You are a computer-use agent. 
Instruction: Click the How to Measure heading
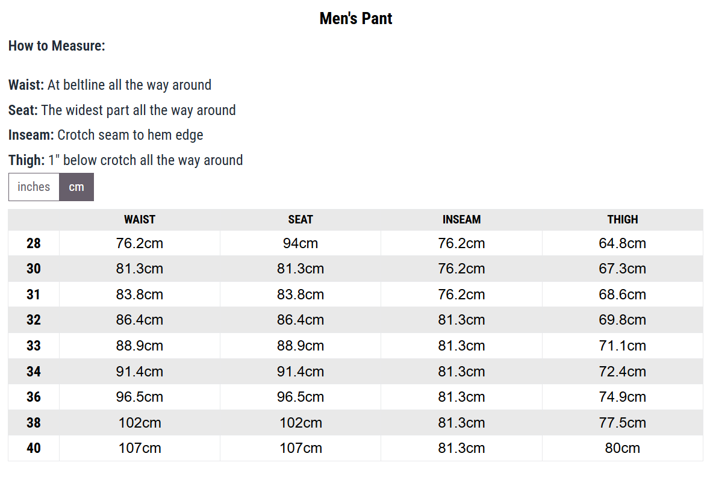(x=57, y=46)
